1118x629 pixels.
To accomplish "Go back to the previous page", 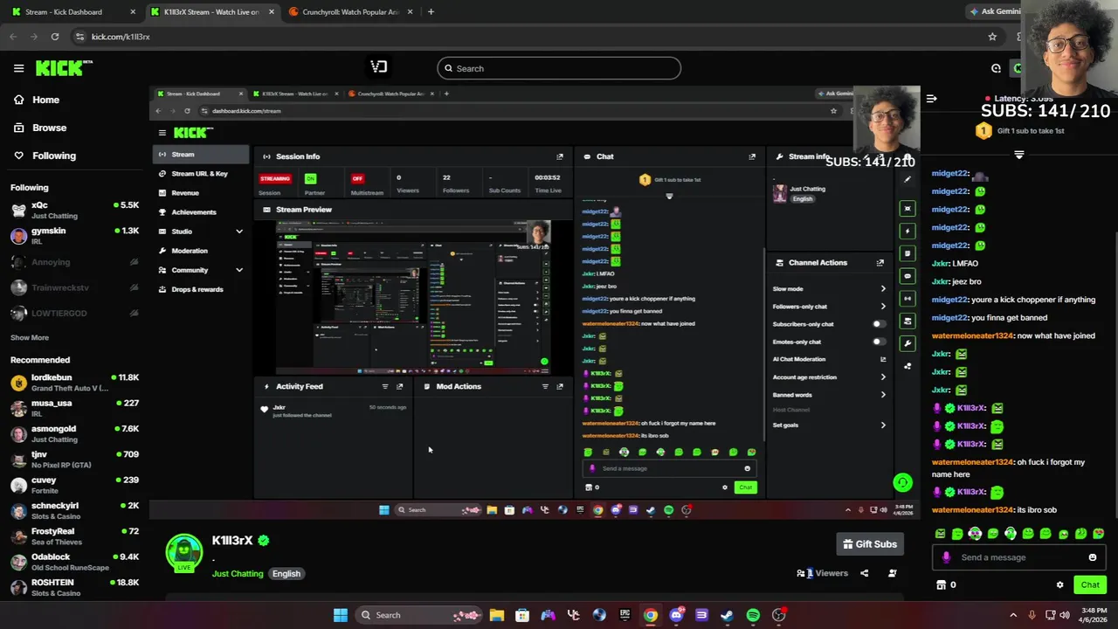I will [12, 37].
